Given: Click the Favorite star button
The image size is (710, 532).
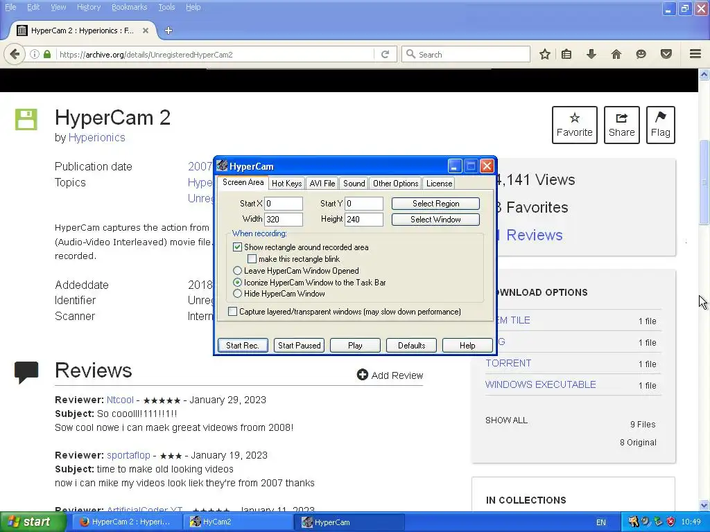Looking at the screenshot, I should [575, 125].
